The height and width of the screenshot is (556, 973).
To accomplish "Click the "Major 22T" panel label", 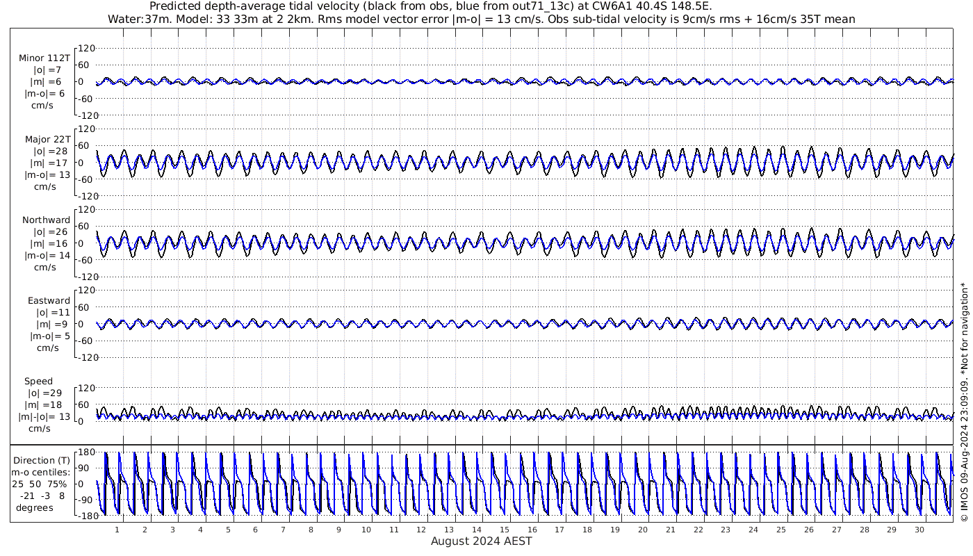I will coord(48,139).
